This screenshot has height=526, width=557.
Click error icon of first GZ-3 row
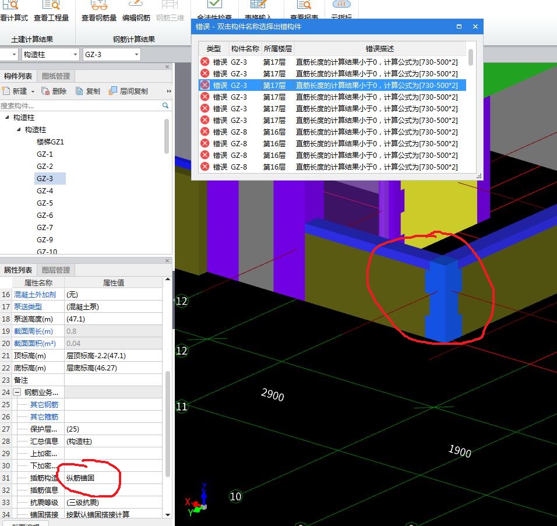click(x=205, y=62)
